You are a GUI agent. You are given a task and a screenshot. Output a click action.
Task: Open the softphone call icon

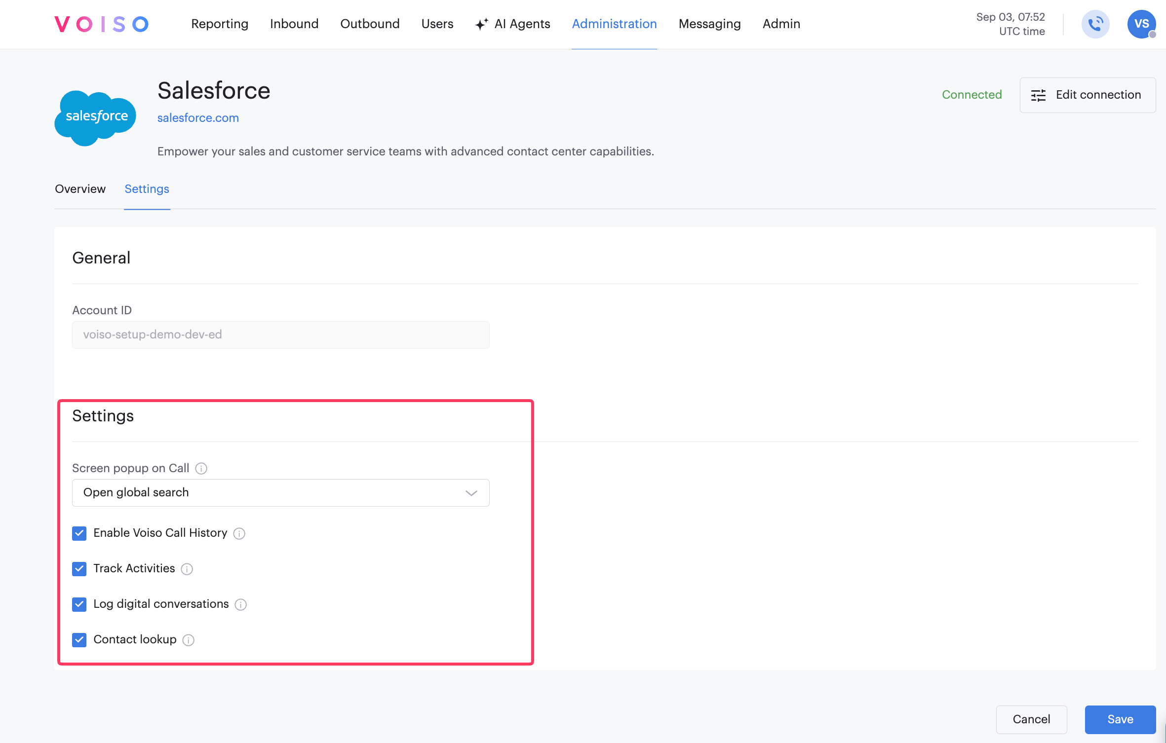(x=1095, y=24)
